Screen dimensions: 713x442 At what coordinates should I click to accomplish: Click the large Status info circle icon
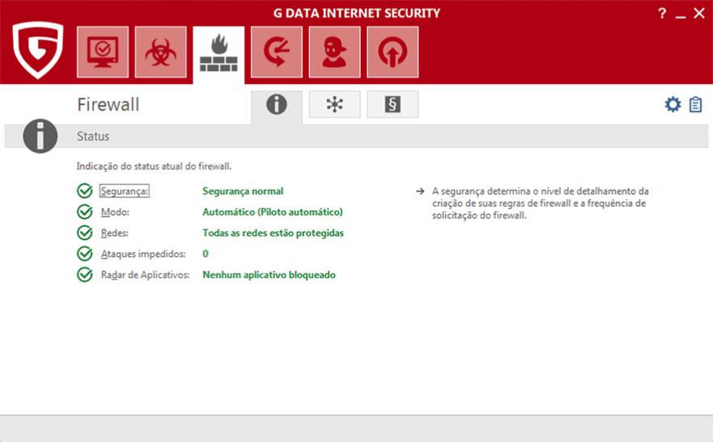pyautogui.click(x=40, y=136)
